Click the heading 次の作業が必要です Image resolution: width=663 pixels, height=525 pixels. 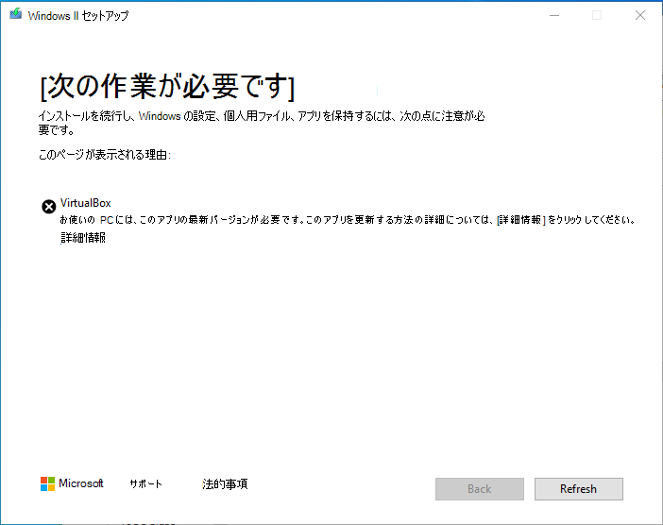point(167,87)
